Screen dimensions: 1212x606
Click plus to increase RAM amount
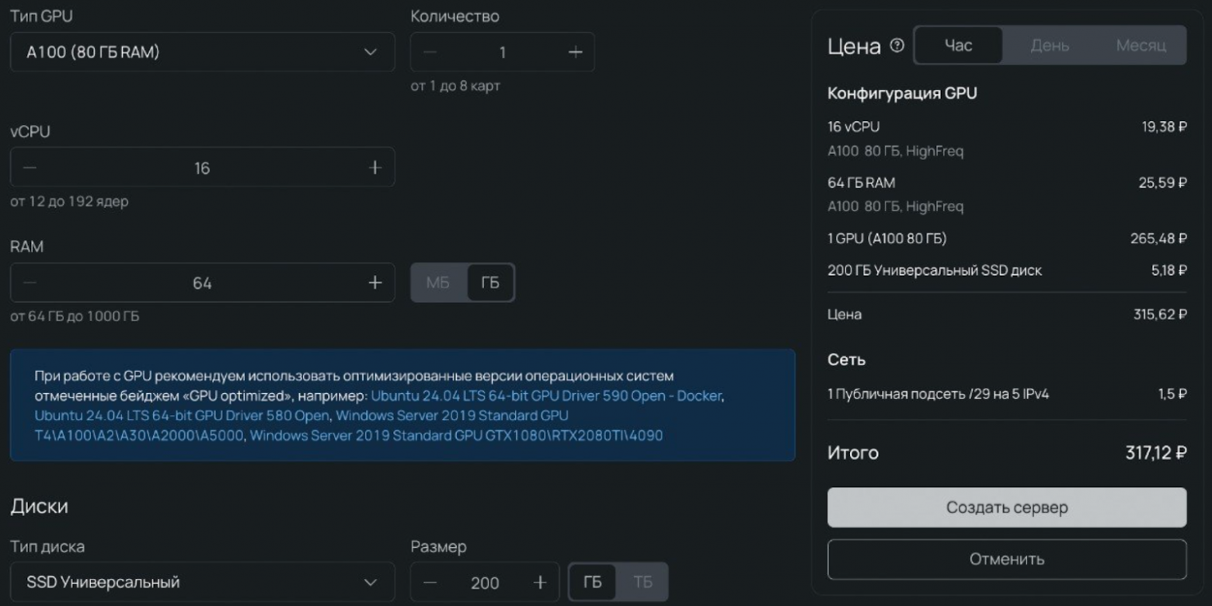pos(374,282)
